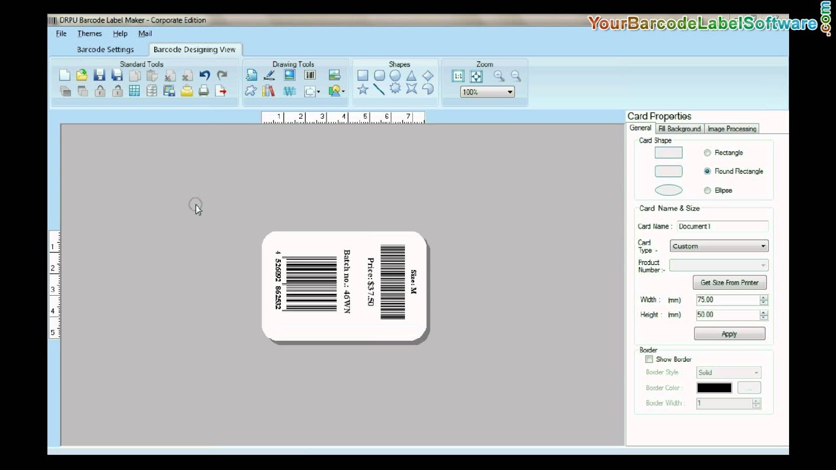Switch to the Barcode Settings tab
The height and width of the screenshot is (470, 836).
(105, 50)
